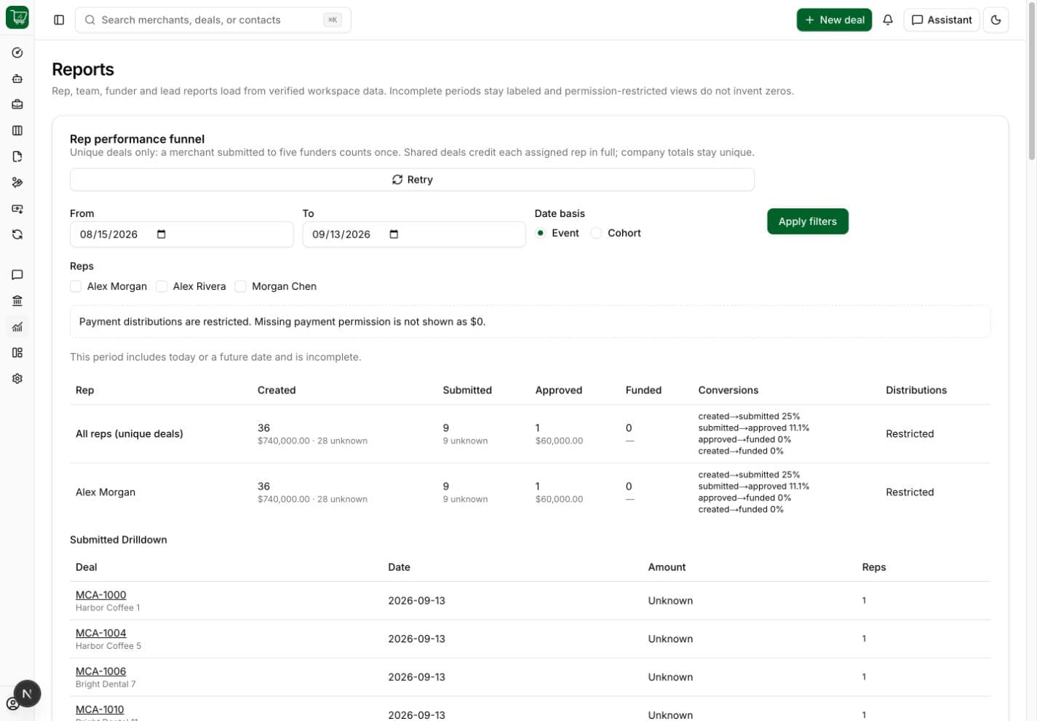This screenshot has height=721, width=1037.
Task: Open the columns board icon in sidebar
Action: pos(17,130)
